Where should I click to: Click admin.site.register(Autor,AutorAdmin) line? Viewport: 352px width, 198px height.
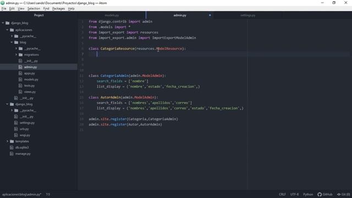click(x=125, y=124)
